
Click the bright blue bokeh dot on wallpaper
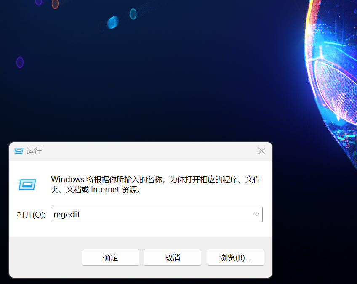point(113,22)
